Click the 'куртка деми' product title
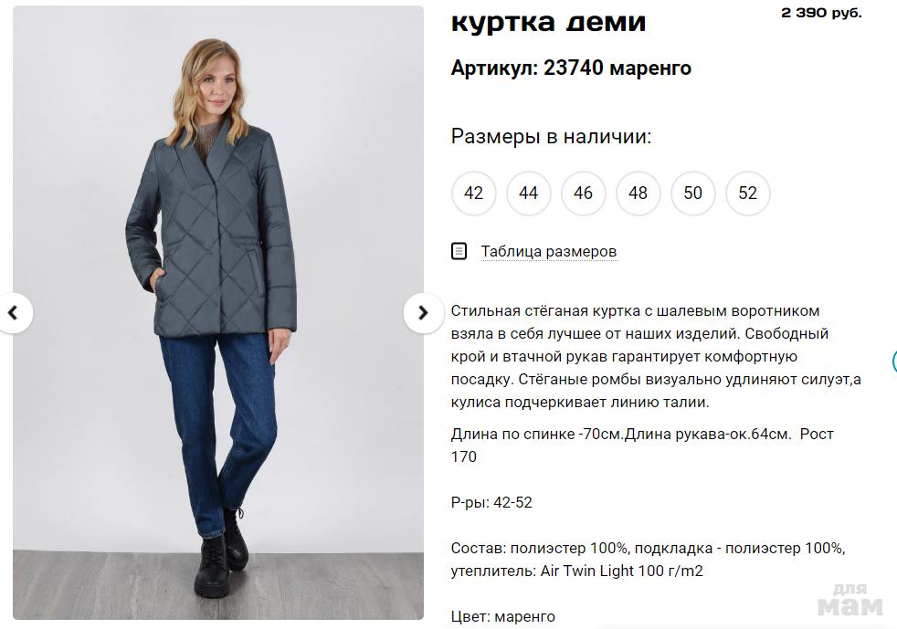This screenshot has height=629, width=897. pyautogui.click(x=549, y=22)
